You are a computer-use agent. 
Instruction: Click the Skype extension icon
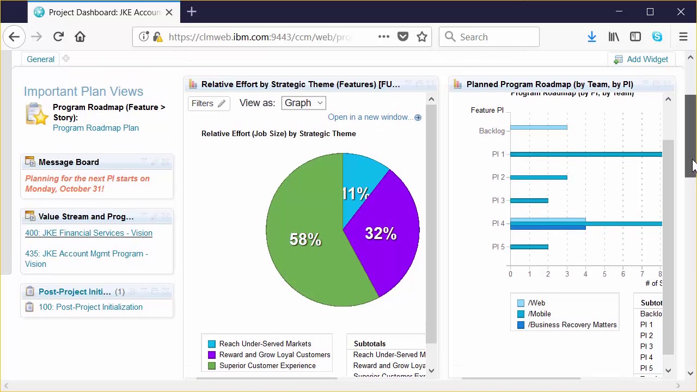pos(657,37)
